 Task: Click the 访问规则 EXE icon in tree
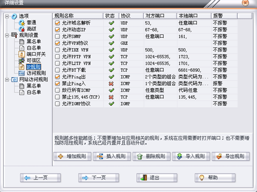click(x=21, y=73)
